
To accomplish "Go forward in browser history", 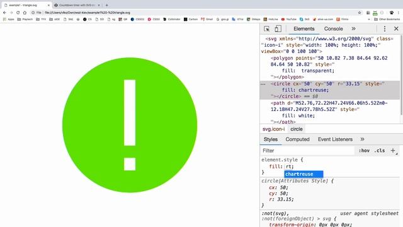I will (11, 13).
